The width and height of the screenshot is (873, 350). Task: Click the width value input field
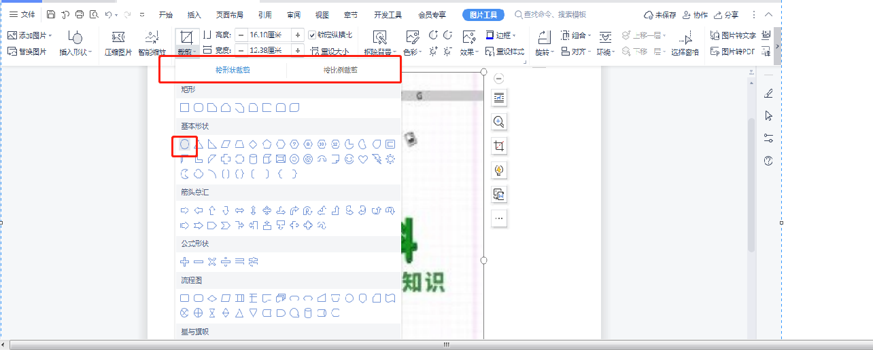click(x=269, y=50)
